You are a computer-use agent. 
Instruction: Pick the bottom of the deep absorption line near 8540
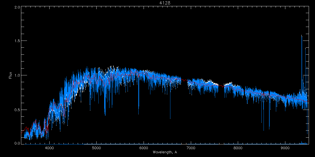coord(264,130)
